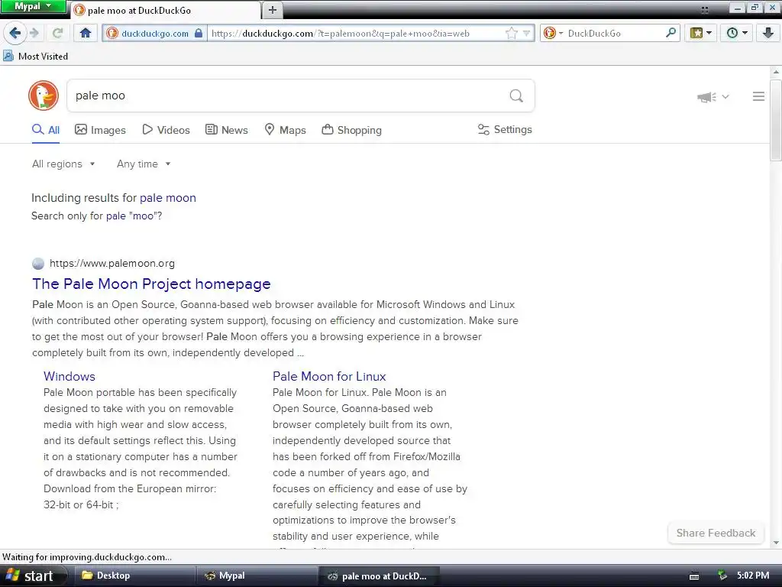
Task: Open the hamburger side menu
Action: (x=758, y=96)
